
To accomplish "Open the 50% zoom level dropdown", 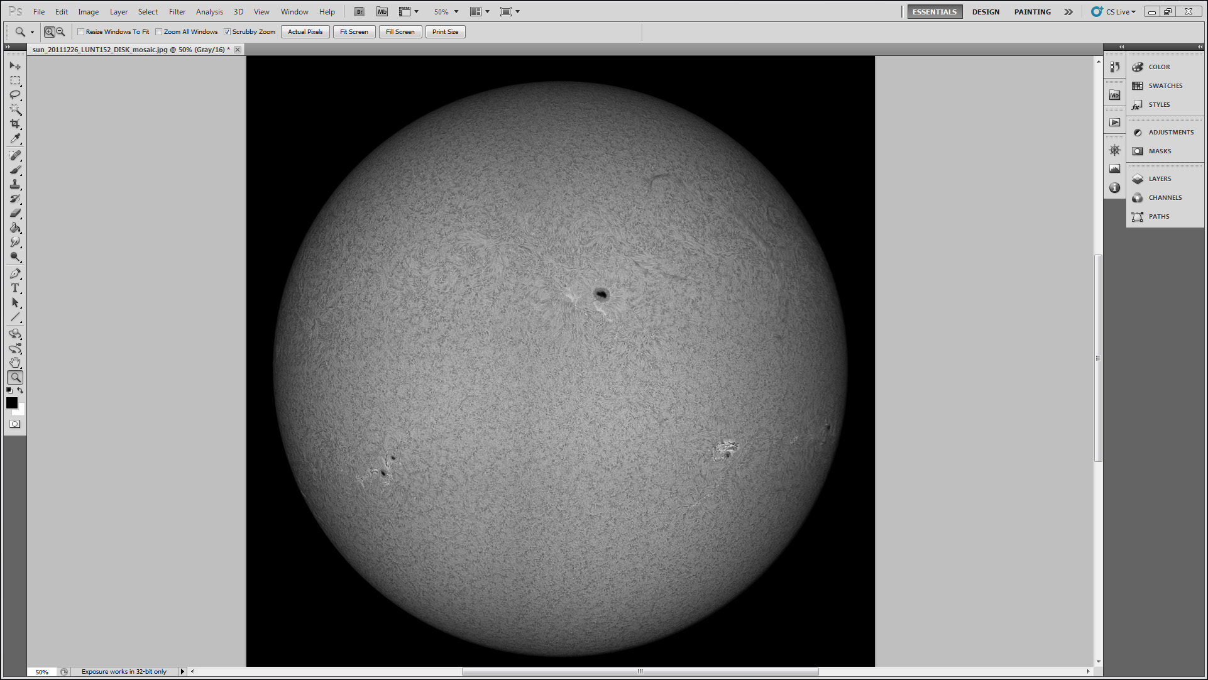I will [x=456, y=12].
